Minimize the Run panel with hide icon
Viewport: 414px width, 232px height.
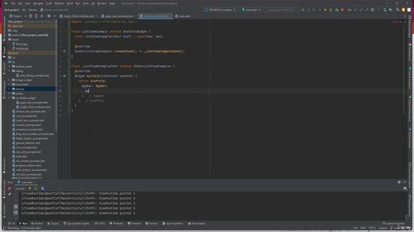[405, 182]
